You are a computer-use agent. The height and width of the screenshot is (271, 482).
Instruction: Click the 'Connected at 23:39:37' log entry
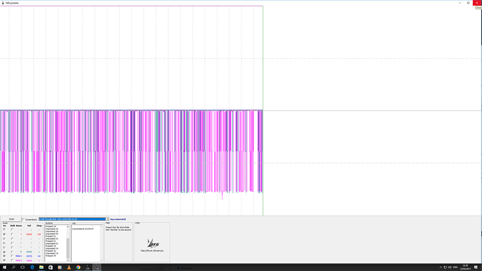(83, 229)
